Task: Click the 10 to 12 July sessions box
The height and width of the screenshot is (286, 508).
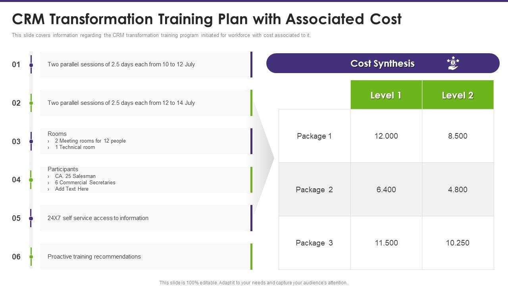Action: tap(145, 64)
